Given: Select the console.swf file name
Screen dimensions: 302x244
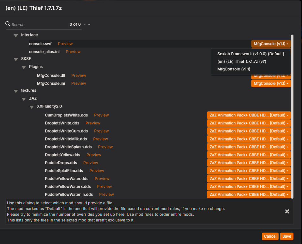Looking at the screenshot, I should pos(40,44).
